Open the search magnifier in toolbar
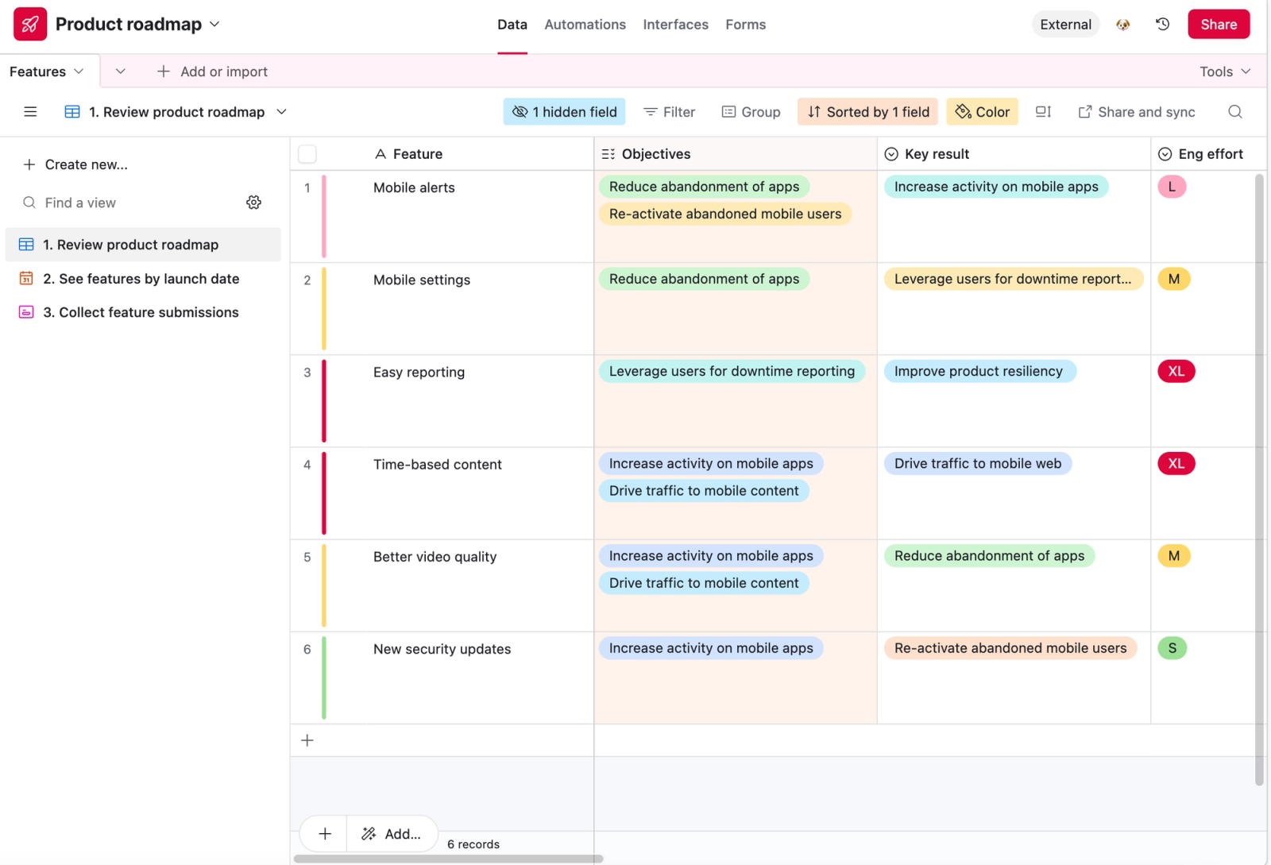This screenshot has width=1271, height=865. pos(1234,112)
